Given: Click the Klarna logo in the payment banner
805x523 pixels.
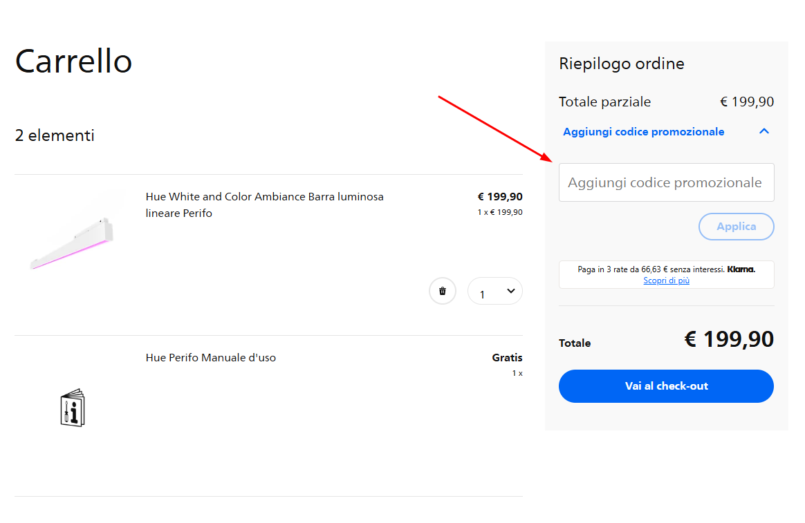Looking at the screenshot, I should [741, 269].
